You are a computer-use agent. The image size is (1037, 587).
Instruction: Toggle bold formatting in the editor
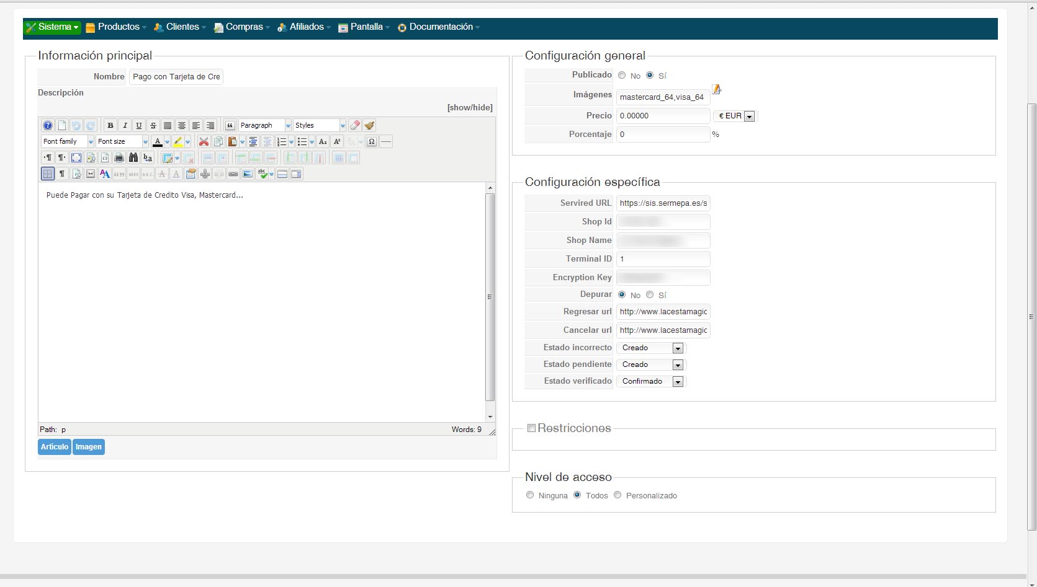pyautogui.click(x=110, y=125)
